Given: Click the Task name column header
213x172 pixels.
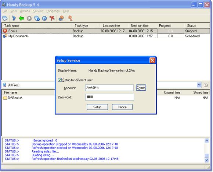Looking at the screenshot, I should [x=37, y=26].
